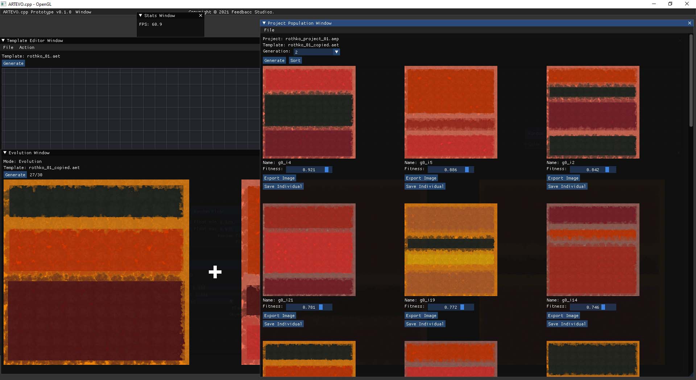Export Image for g0_i14
Image resolution: width=696 pixels, height=380 pixels.
[x=563, y=316]
